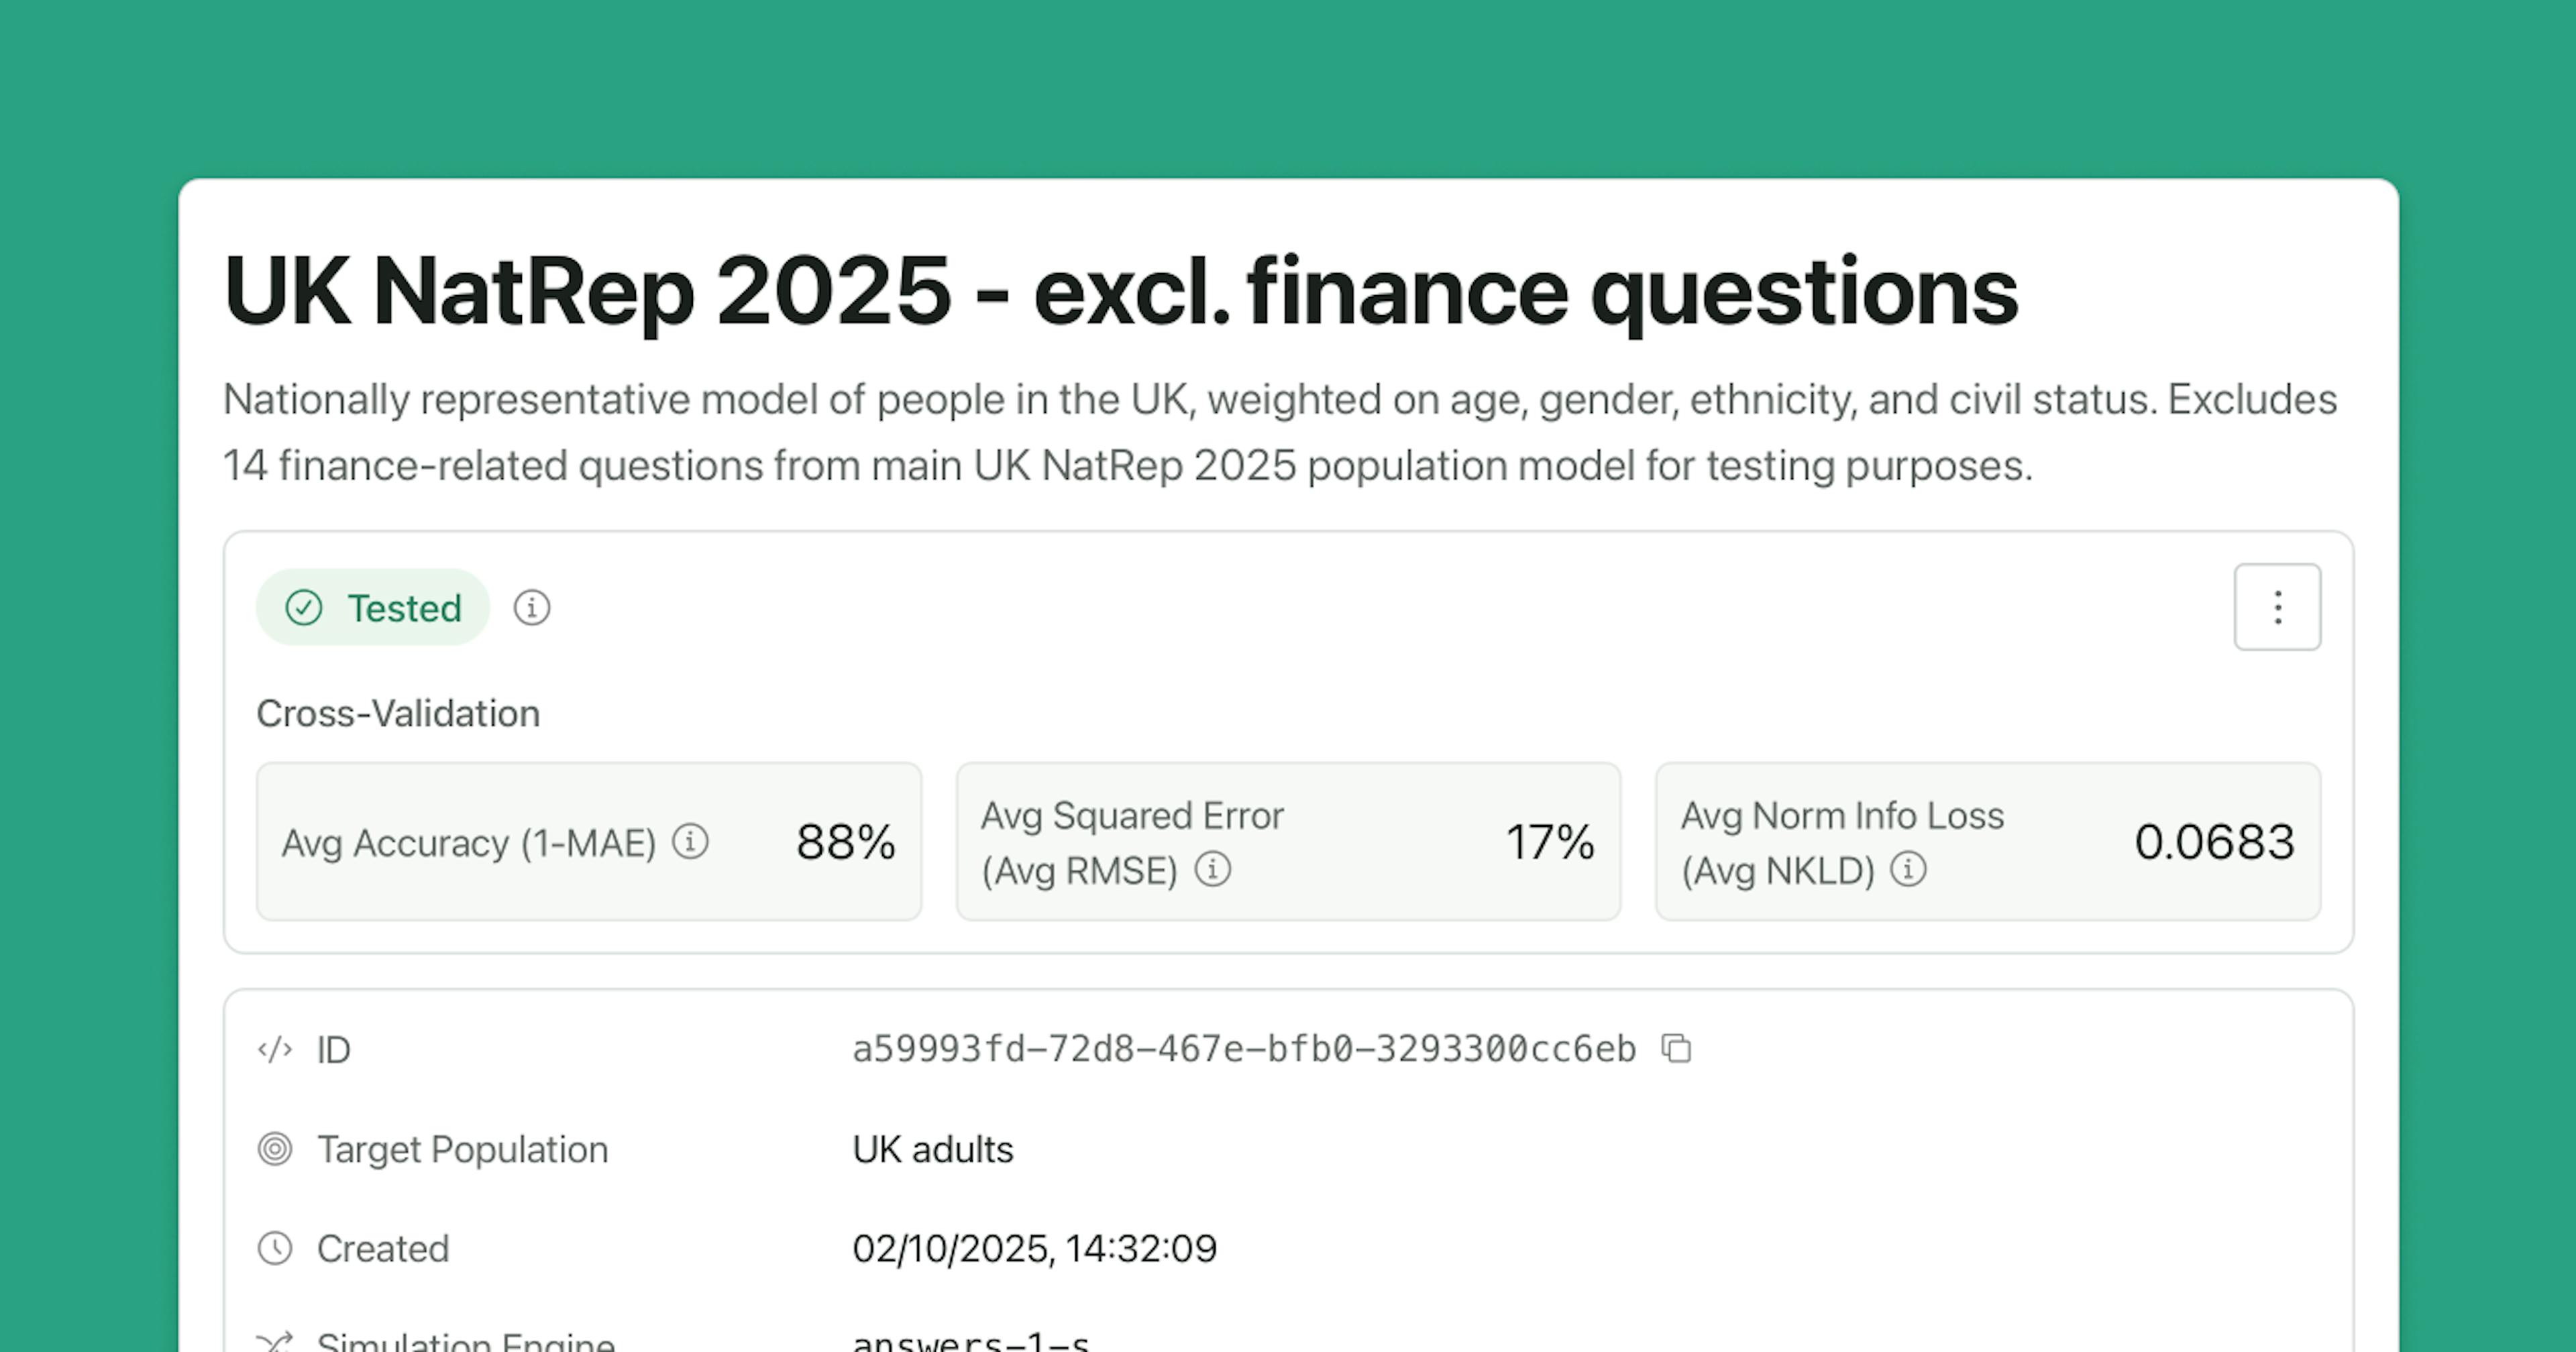The width and height of the screenshot is (2576, 1352).
Task: Click info icon beside Avg RMSE
Action: pos(1213,869)
